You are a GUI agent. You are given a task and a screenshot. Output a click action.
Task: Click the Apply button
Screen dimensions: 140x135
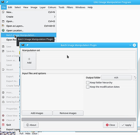(126, 125)
